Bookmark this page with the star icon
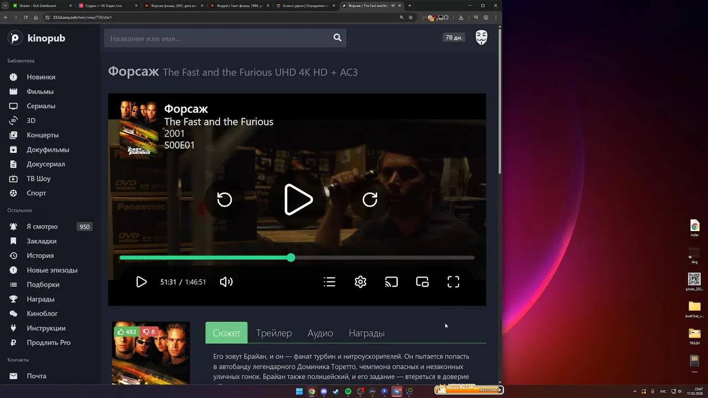This screenshot has height=398, width=708. [410, 17]
